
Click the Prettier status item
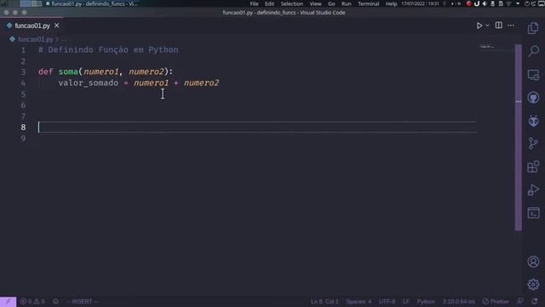[x=496, y=301]
